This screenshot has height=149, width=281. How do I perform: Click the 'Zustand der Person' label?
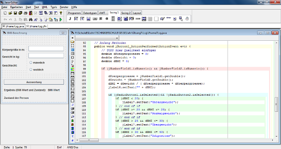[16, 98]
